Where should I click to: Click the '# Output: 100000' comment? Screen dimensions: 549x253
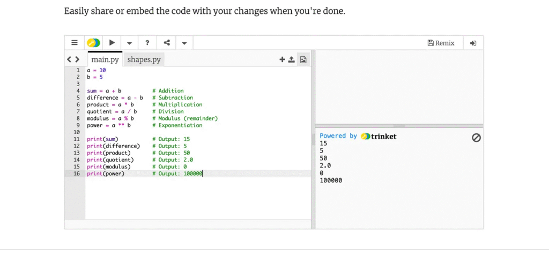[x=177, y=173]
